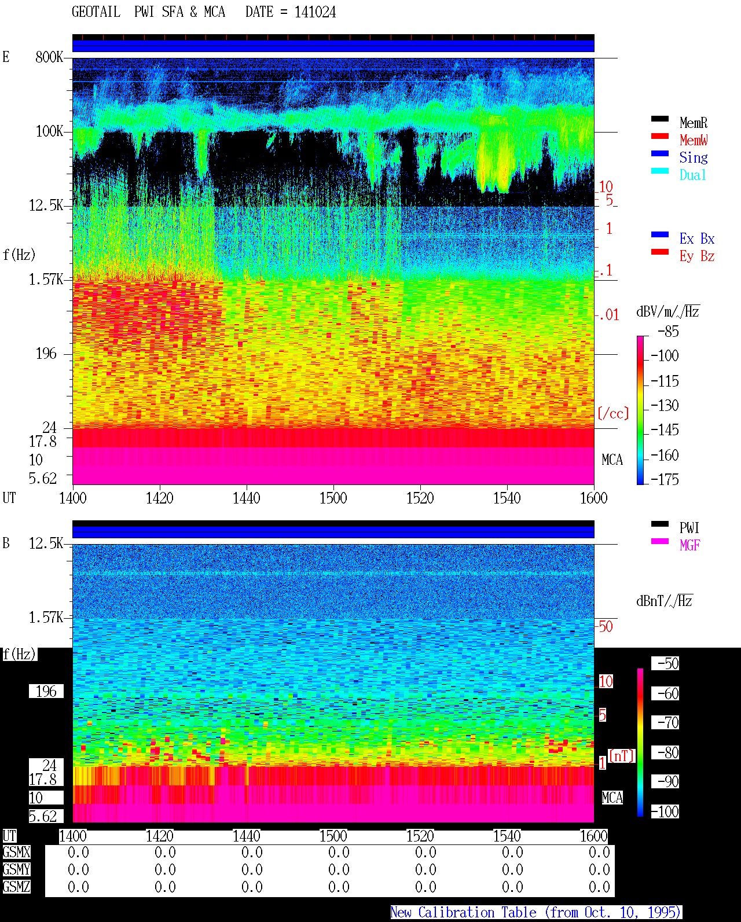Click the E spectrogram plot area

pos(333,271)
